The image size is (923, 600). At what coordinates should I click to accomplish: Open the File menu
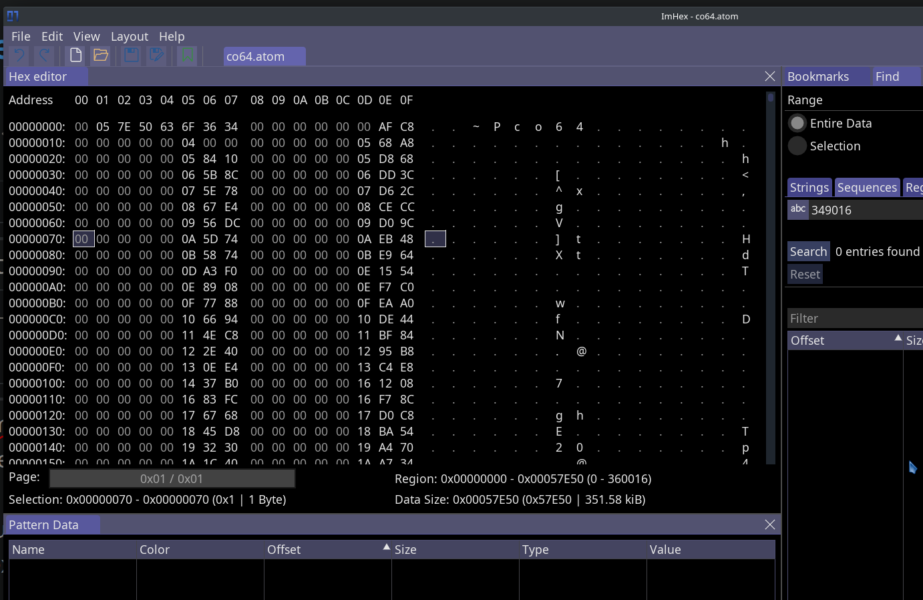tap(21, 36)
